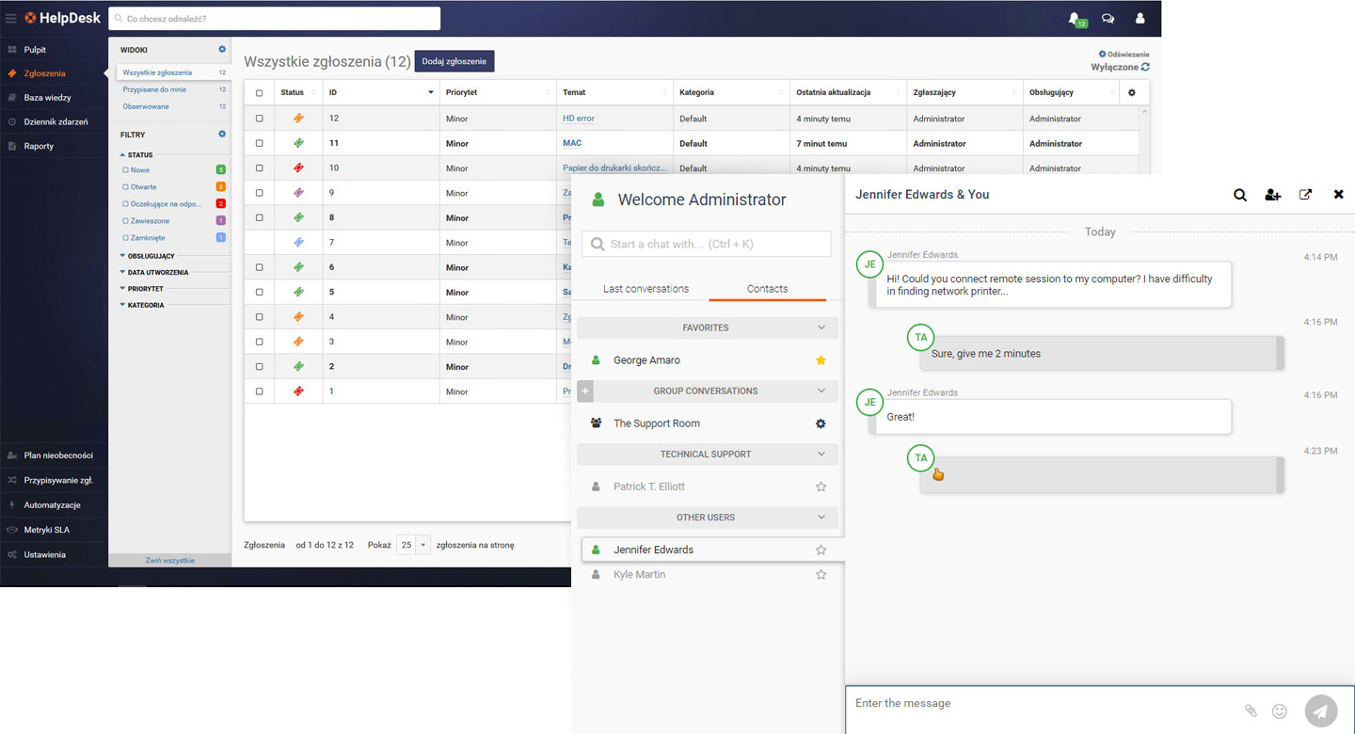Click the Enter the message field
Viewport: 1355px width, 734px height.
click(x=1035, y=704)
